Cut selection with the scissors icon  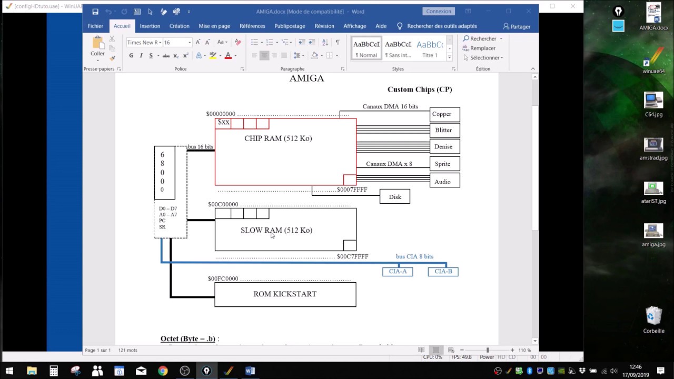click(x=112, y=39)
